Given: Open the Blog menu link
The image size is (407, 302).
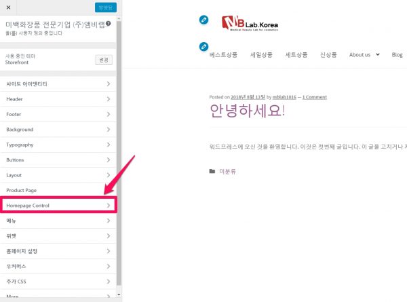Looking at the screenshot, I should 397,55.
